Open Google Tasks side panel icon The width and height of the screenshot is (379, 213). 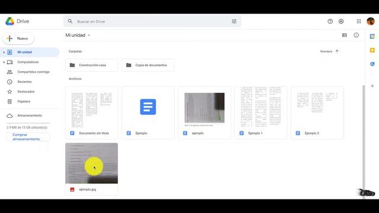[372, 64]
